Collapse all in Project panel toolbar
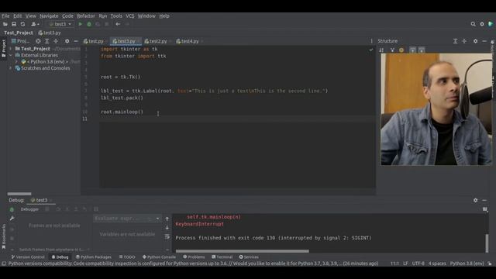The height and width of the screenshot is (279, 496). (x=56, y=41)
